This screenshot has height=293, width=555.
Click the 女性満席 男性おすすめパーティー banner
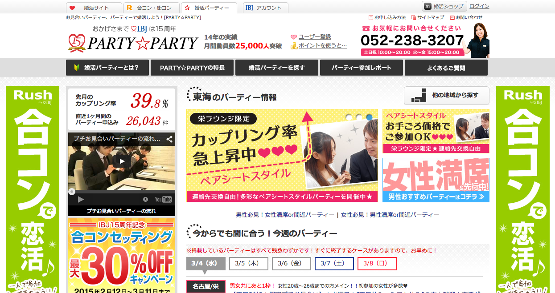436,180
